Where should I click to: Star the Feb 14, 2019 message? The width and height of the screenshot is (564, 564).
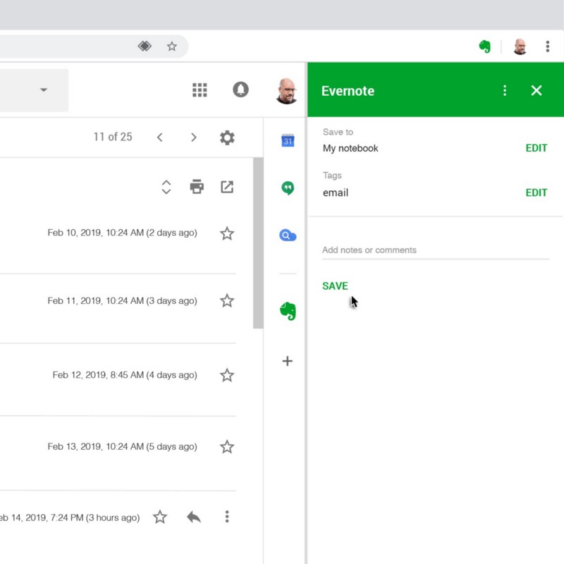pos(160,517)
